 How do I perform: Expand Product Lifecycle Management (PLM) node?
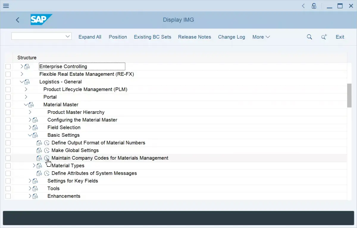(x=26, y=89)
